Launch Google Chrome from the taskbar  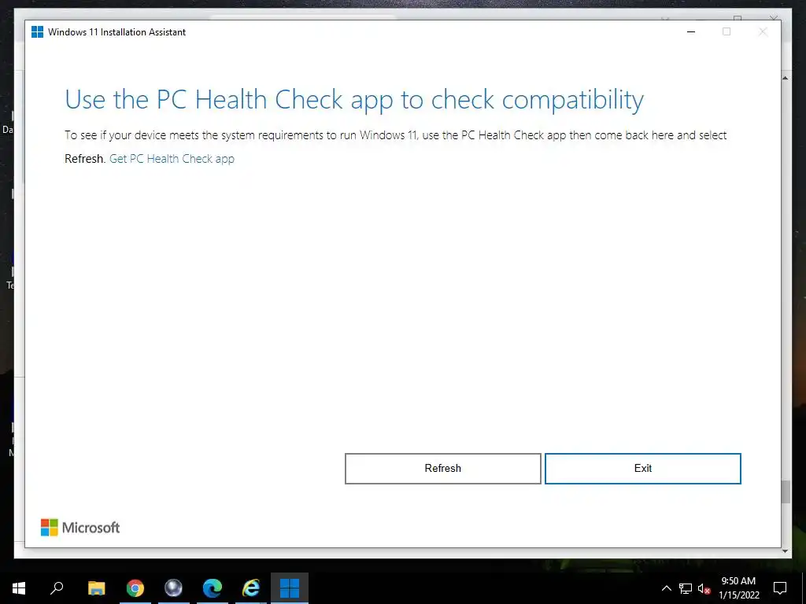(x=135, y=588)
